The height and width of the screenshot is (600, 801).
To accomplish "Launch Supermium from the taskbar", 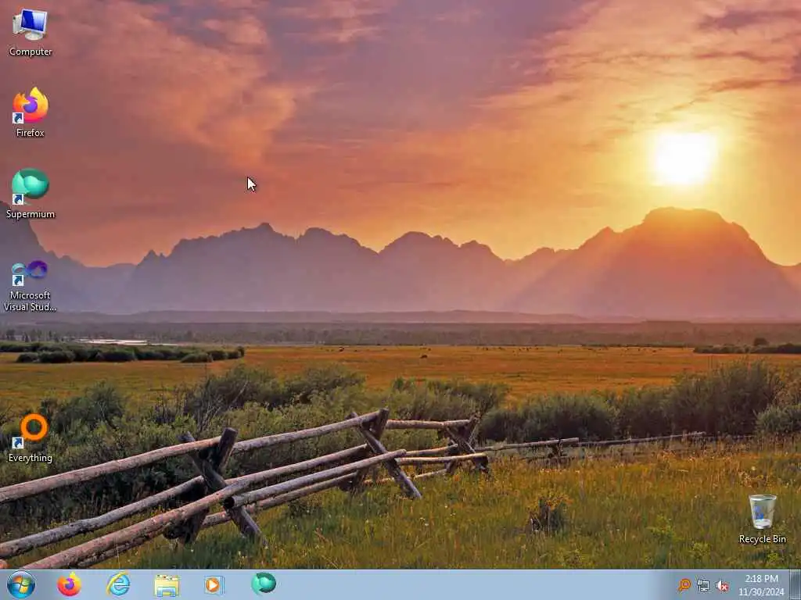I will point(264,584).
